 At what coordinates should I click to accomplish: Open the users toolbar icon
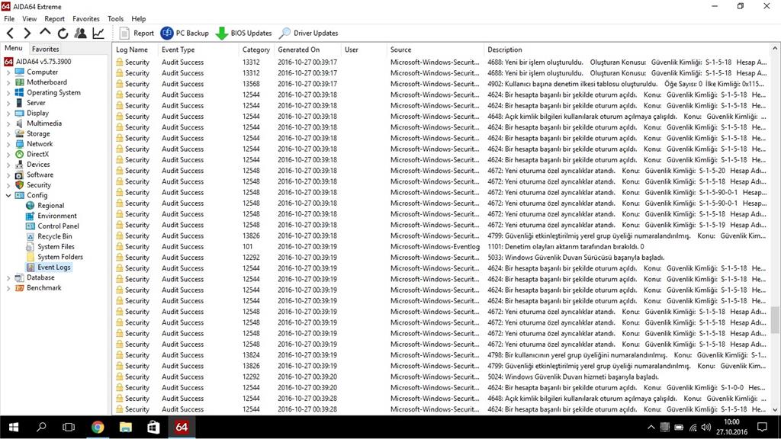pos(80,34)
